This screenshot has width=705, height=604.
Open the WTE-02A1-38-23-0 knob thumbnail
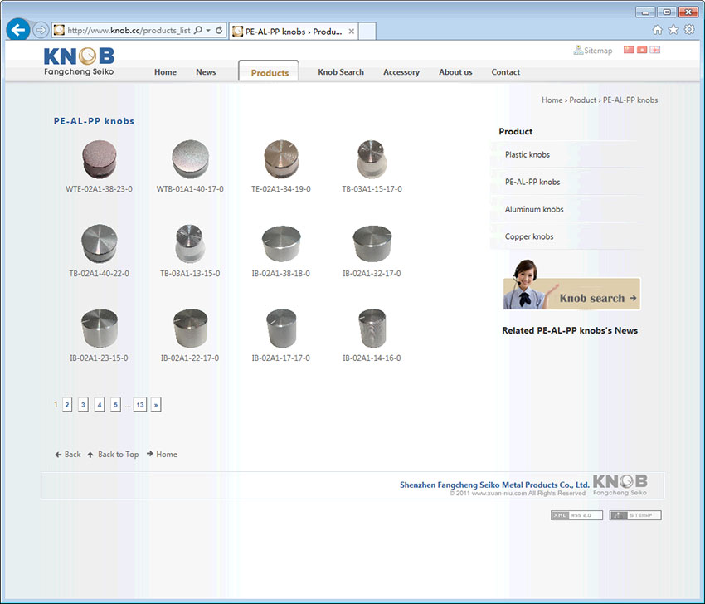[x=99, y=158]
